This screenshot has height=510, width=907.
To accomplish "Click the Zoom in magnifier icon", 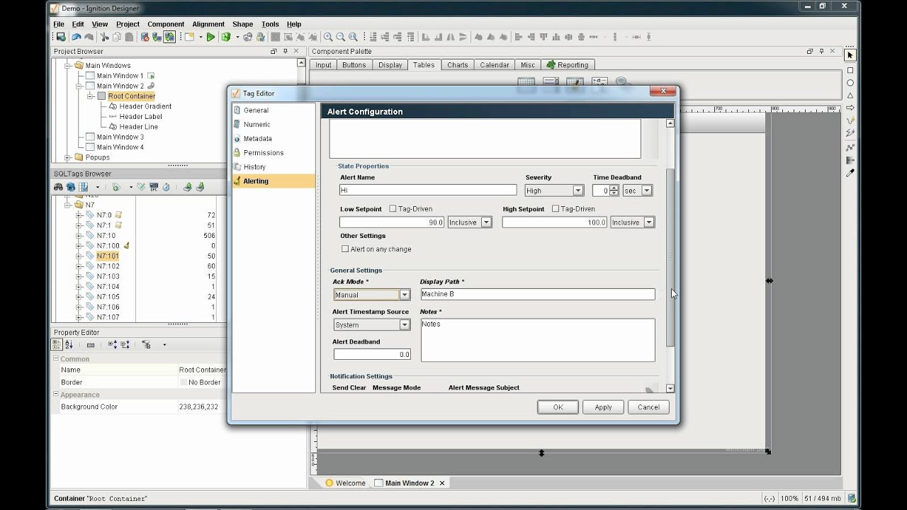I will pos(328,37).
